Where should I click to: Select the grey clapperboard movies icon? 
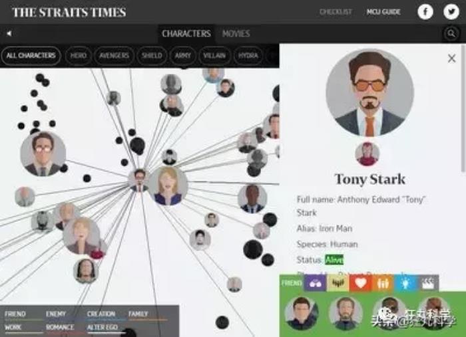click(x=428, y=283)
